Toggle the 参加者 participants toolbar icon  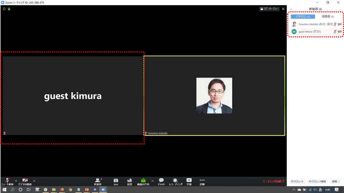[x=98, y=182]
